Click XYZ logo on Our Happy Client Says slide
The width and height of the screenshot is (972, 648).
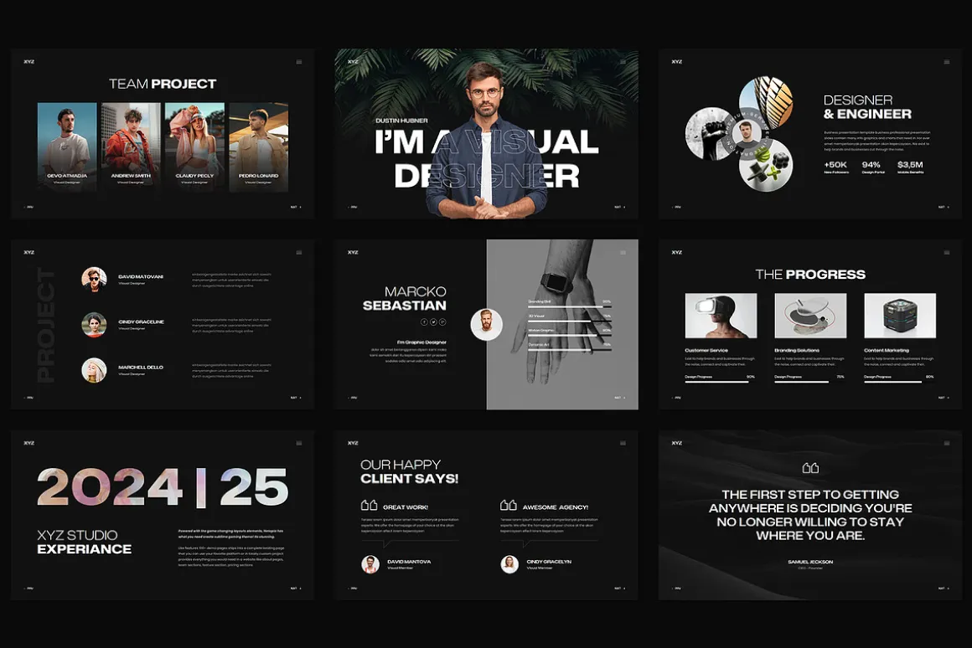coord(353,443)
